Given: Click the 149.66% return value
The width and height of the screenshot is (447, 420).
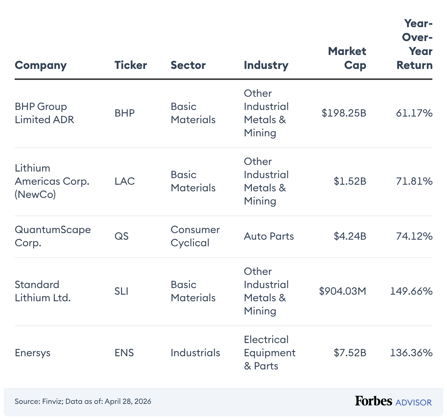Looking at the screenshot, I should point(411,291).
